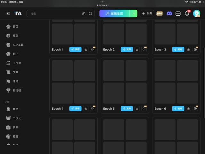This screenshot has height=154, width=205.
Task: Tap the battery status indicator
Action: (201, 2)
